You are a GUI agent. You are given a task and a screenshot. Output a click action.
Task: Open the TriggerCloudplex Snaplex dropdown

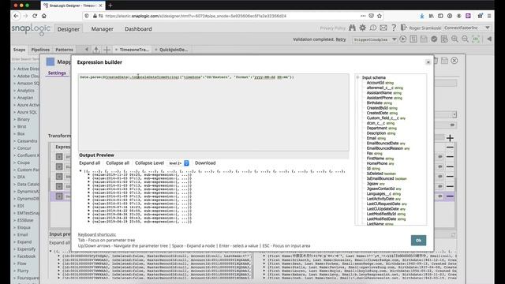pyautogui.click(x=375, y=39)
